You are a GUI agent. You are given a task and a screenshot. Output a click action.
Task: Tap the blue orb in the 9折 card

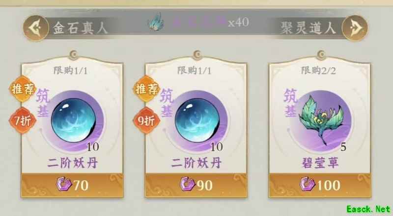[x=197, y=120]
